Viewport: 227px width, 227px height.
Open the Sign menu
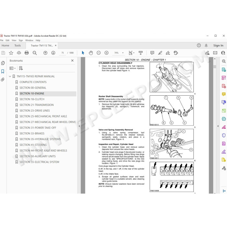21,40
